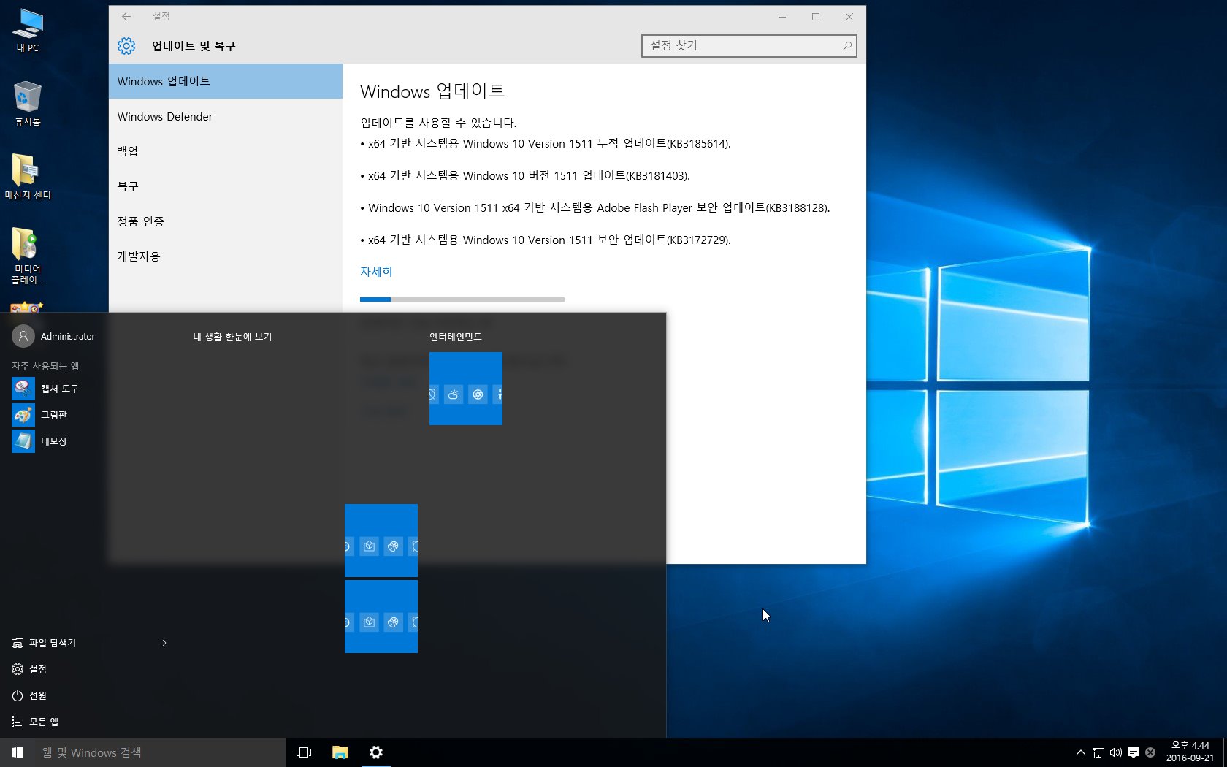This screenshot has height=767, width=1227.
Task: Go back using the Settings back arrow
Action: click(126, 16)
